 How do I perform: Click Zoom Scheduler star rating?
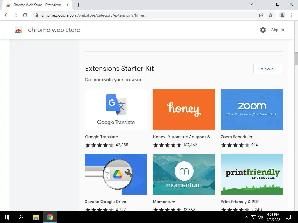(235, 145)
